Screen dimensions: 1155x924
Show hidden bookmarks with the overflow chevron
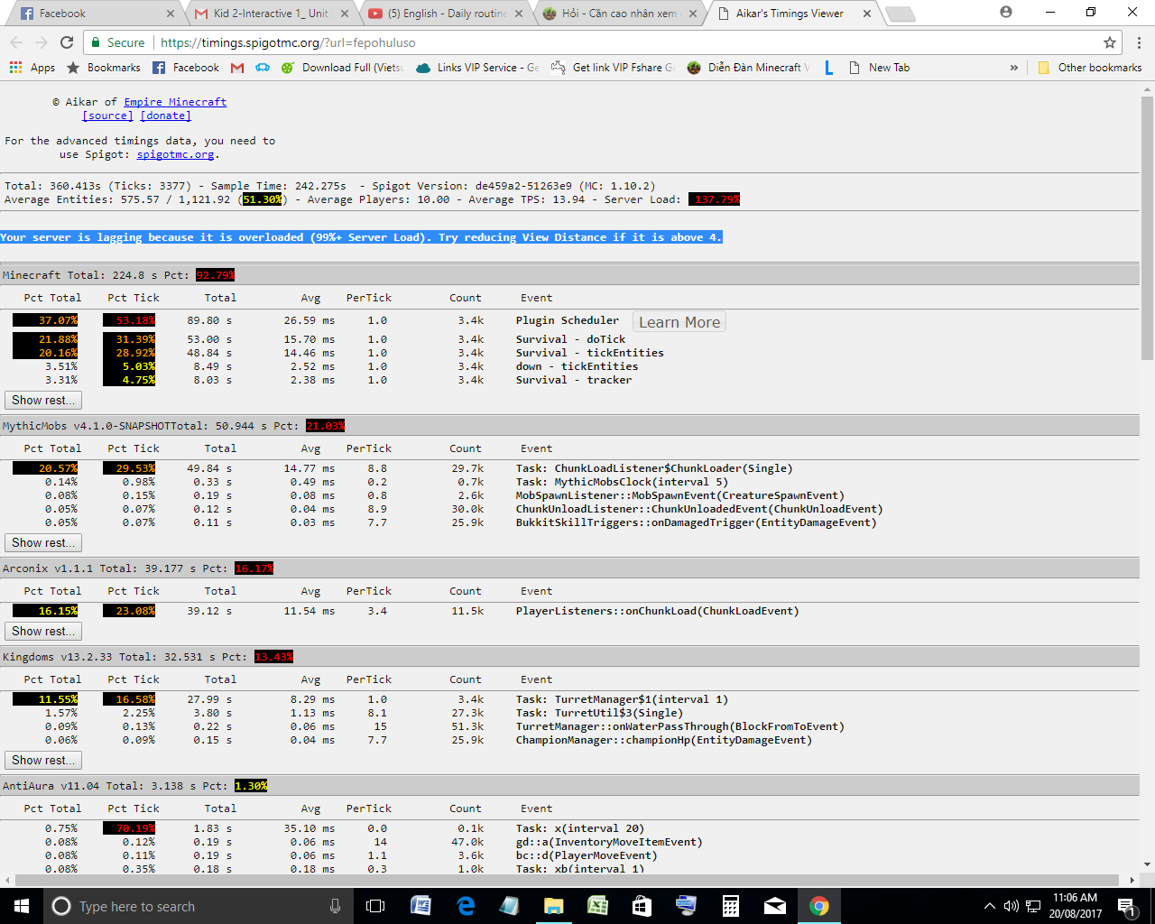click(1014, 67)
